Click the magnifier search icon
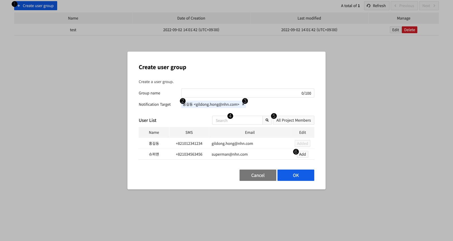Viewport: 453px width, 241px height. click(267, 120)
